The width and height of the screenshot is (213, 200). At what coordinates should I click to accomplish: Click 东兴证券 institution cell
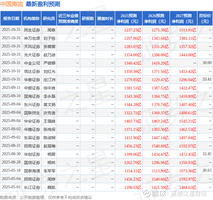[x=32, y=105]
